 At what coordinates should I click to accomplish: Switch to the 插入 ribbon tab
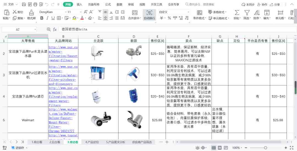(x=79, y=4)
